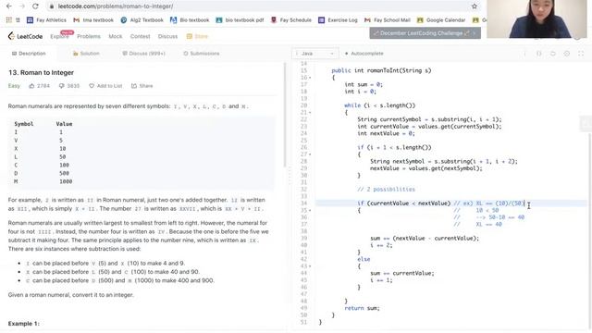Open the Store link in the navbar
The height and width of the screenshot is (333, 592).
pos(197,36)
